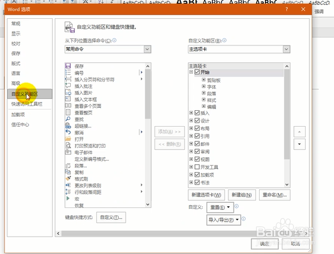Click info icon next to 重置 button
Image resolution: width=334 pixels, height=254 pixels.
[237, 206]
